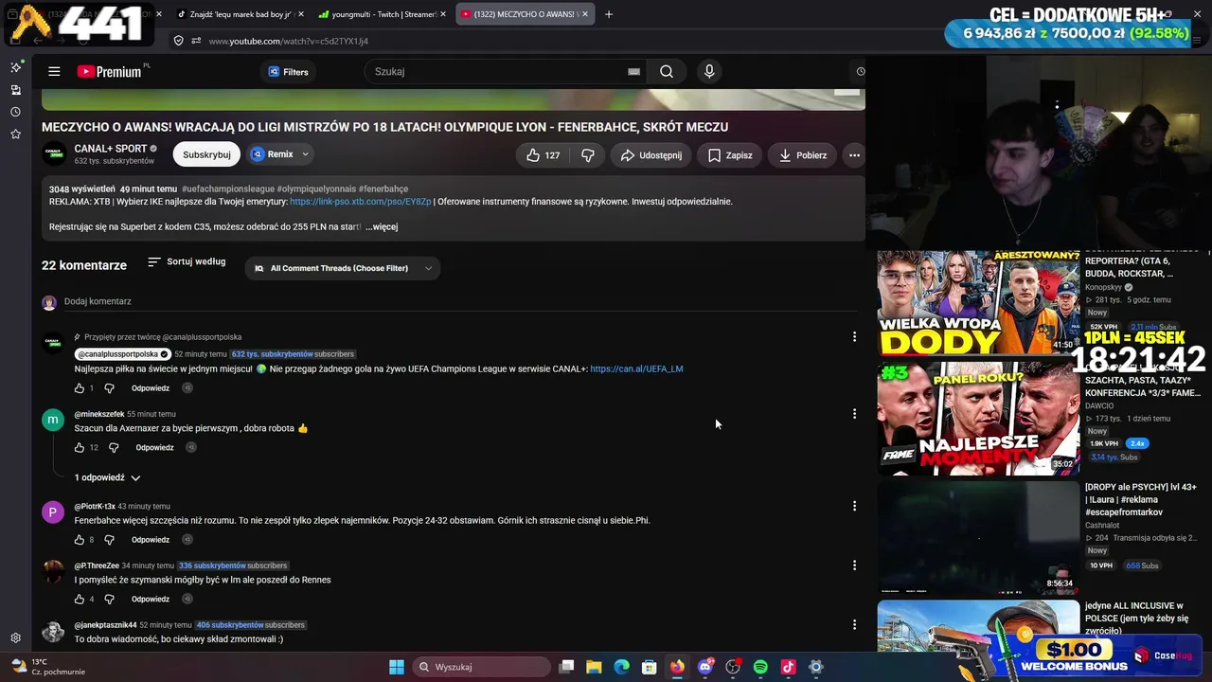Open File Explorer from the taskbar

point(594,667)
